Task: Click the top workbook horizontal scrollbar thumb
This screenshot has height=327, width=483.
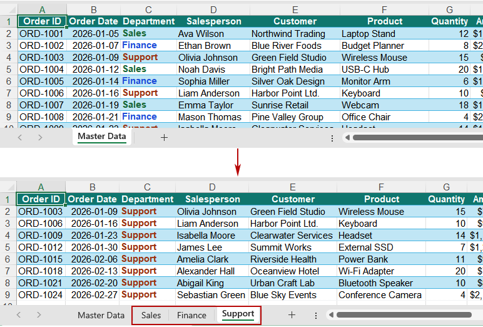Action: 418,138
